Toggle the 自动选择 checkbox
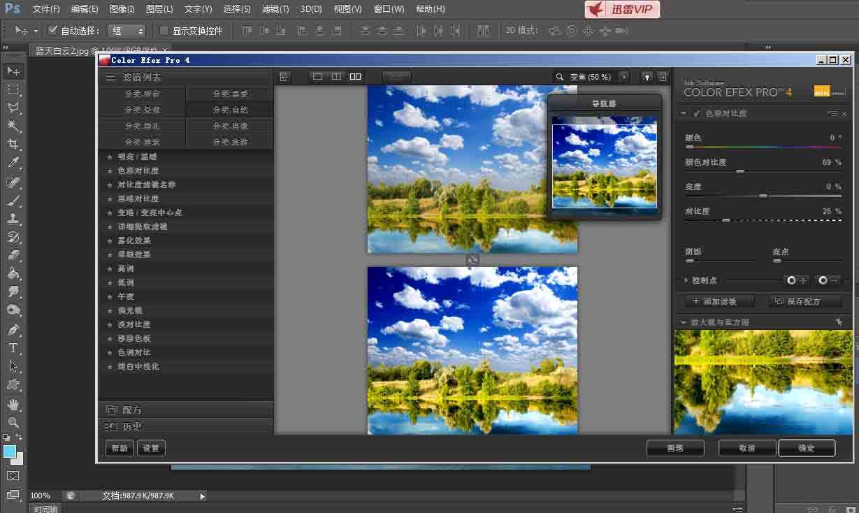This screenshot has height=513, width=859. tap(53, 31)
